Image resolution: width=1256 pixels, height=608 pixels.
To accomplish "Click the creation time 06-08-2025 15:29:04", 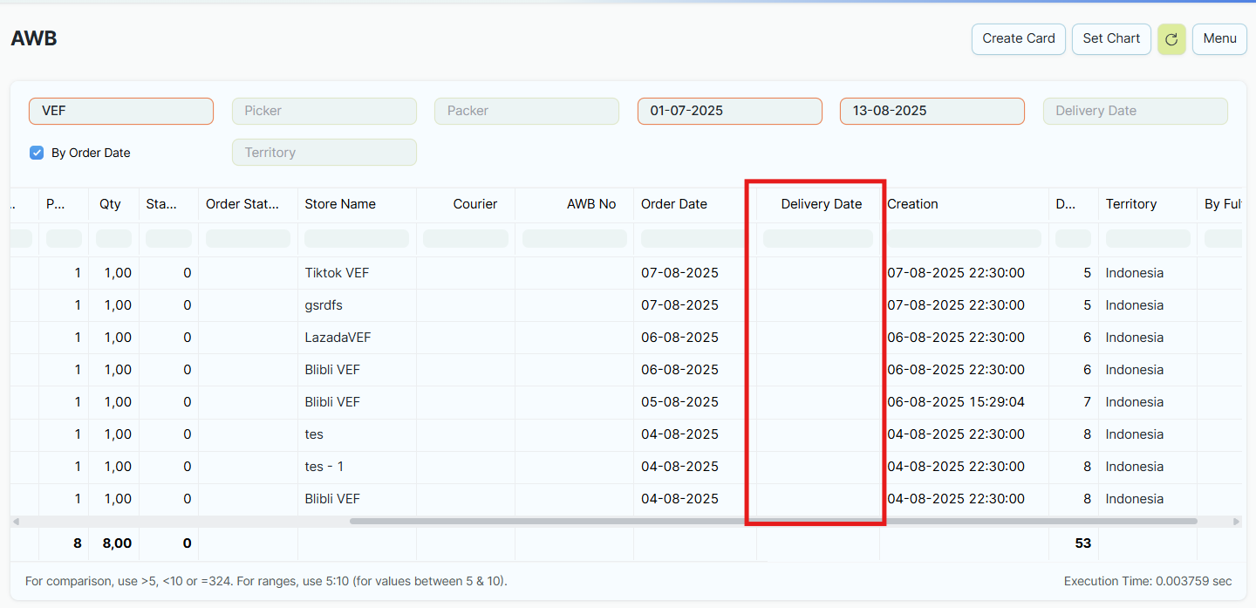I will click(956, 402).
